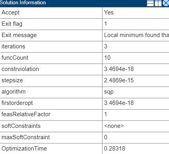The image size is (169, 154).
Task: Close the Solution Information panel
Action: [x=166, y=3]
